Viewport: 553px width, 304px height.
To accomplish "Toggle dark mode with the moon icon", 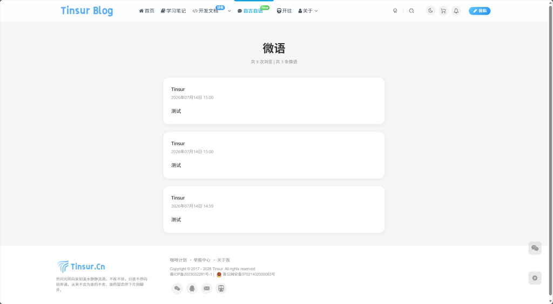I will [430, 11].
